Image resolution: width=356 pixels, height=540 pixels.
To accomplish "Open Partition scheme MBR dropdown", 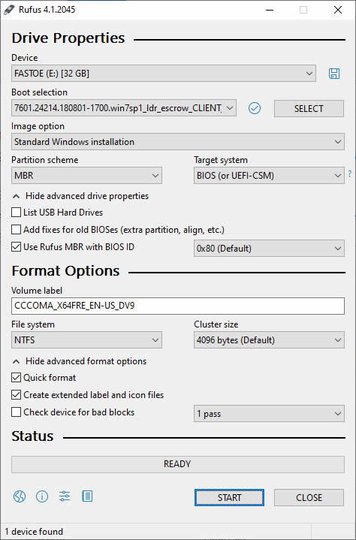I will pos(87,176).
